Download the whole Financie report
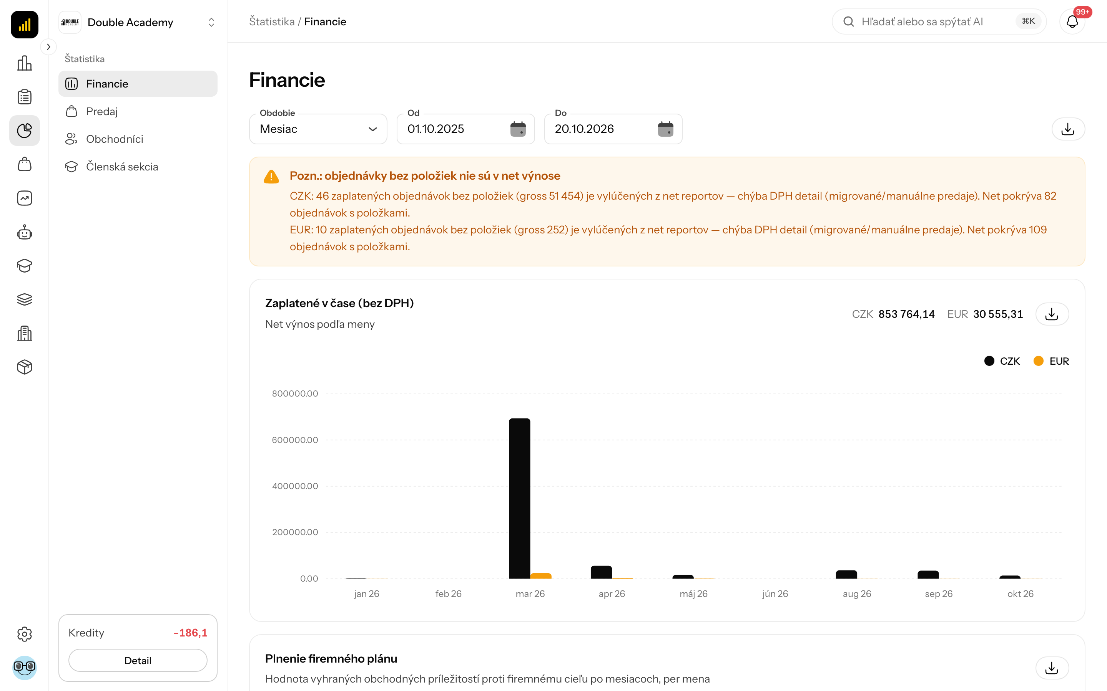 [1068, 129]
